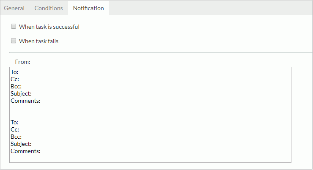
Task: Click the lower To: line
Action: pos(15,122)
